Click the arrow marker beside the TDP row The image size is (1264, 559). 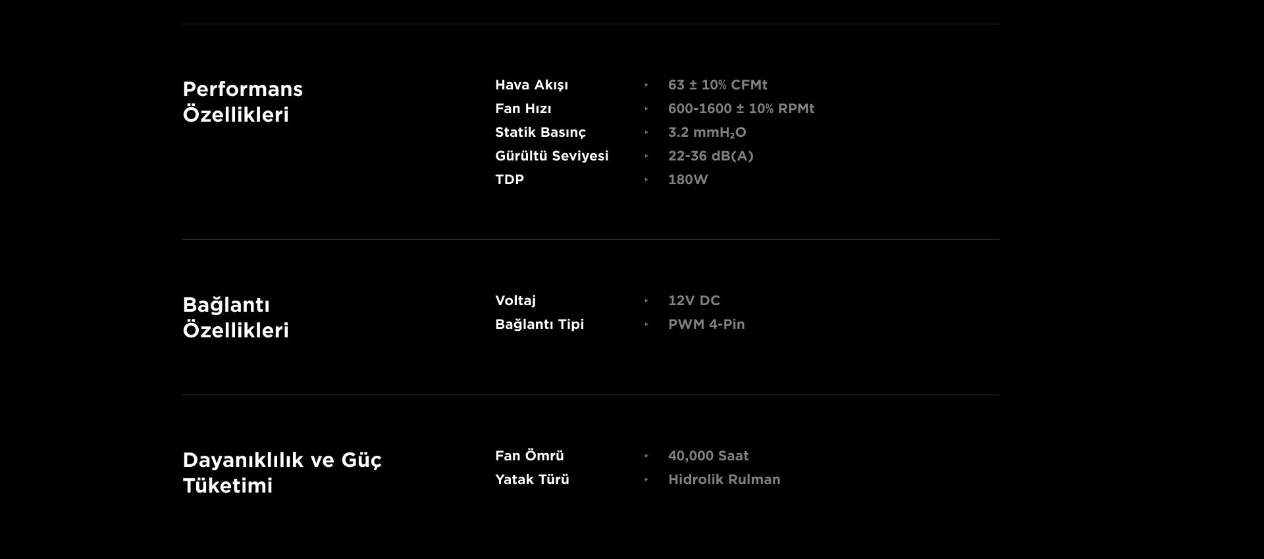(x=646, y=180)
